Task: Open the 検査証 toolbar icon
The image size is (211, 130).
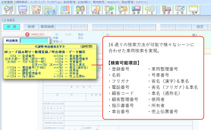Action: (x=23, y=10)
